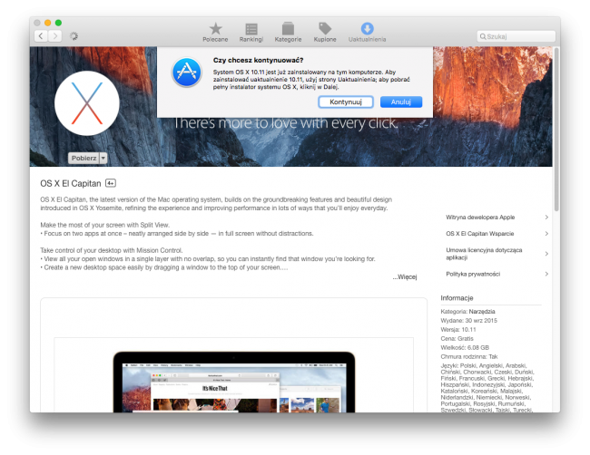
Task: Go forward with the right arrow button
Action: coord(55,36)
